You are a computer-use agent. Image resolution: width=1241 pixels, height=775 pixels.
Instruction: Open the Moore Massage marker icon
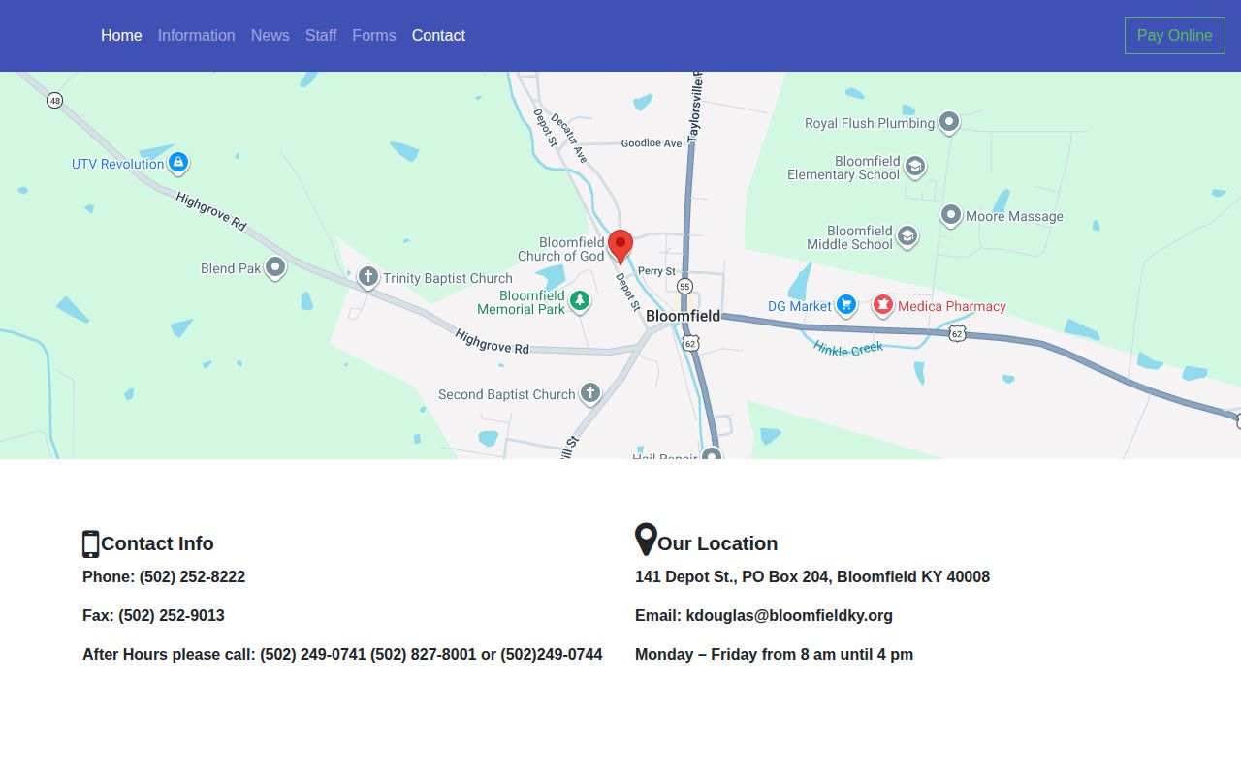(951, 215)
